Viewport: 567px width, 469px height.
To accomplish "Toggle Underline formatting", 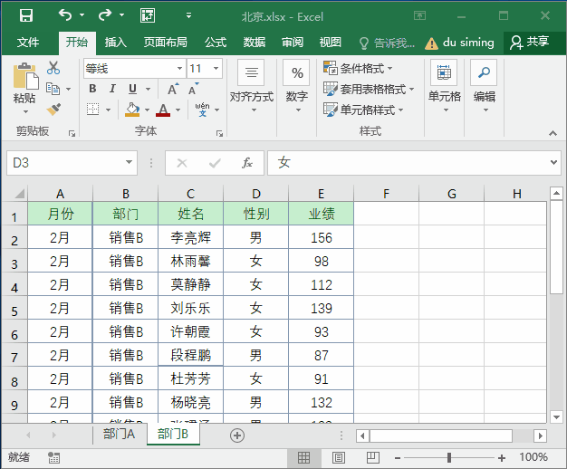I will click(x=133, y=89).
